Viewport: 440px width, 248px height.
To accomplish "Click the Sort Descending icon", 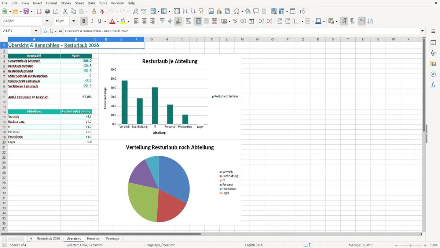I will click(x=193, y=11).
